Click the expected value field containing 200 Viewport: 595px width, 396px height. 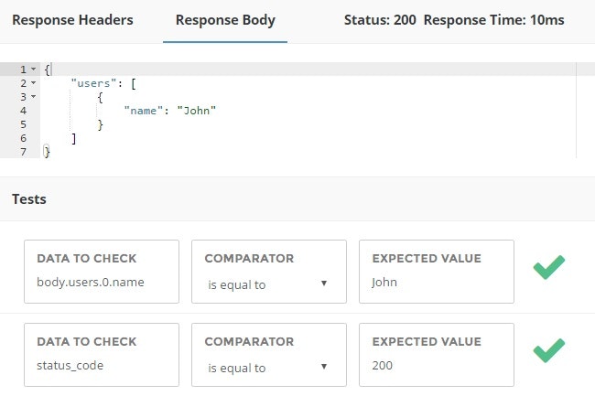[436, 366]
